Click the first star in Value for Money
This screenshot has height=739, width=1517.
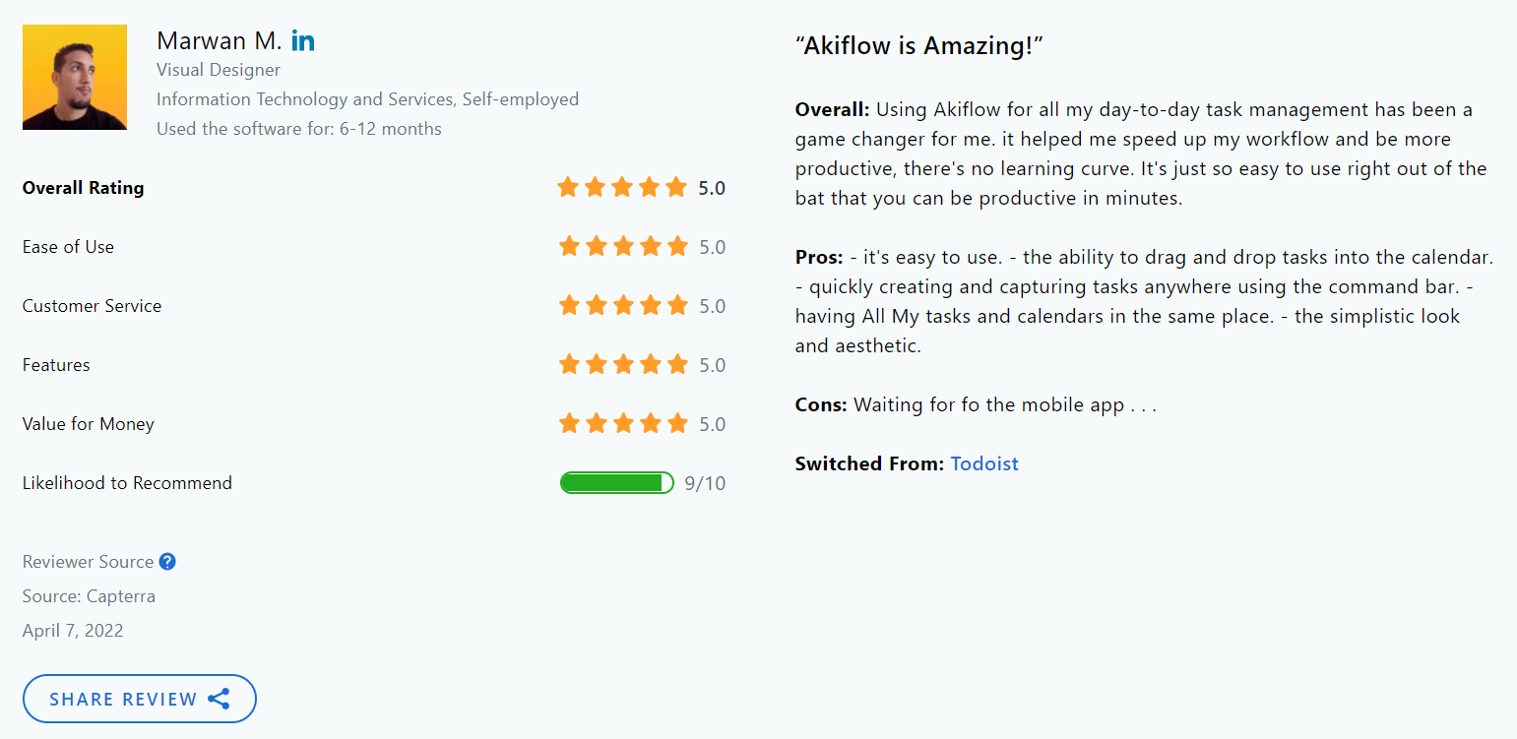568,423
